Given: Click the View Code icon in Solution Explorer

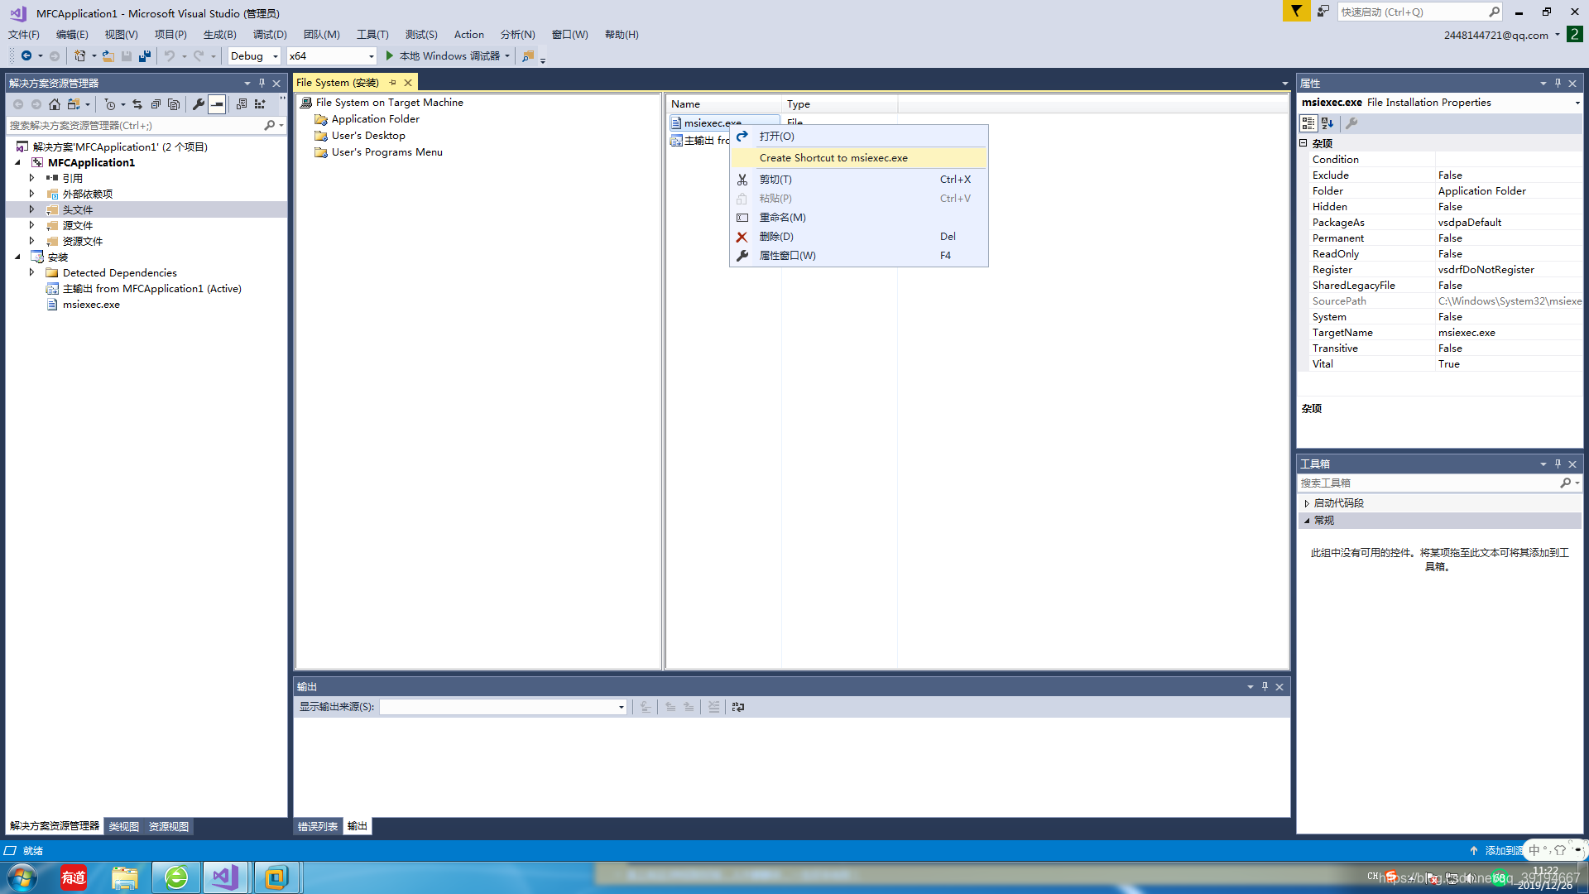Looking at the screenshot, I should (242, 104).
